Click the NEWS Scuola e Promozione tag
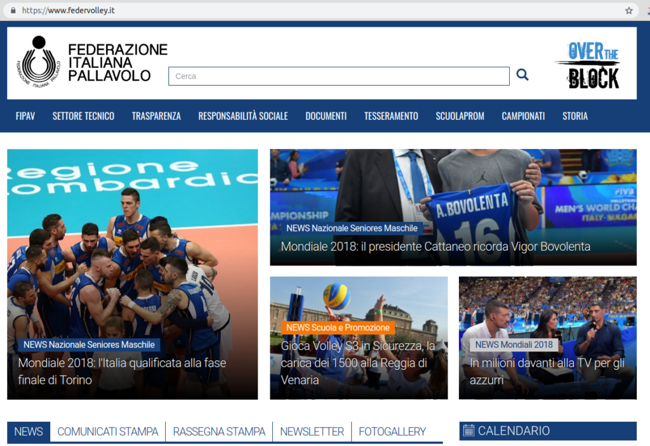Screen dimensions: 650x446 (x=338, y=327)
